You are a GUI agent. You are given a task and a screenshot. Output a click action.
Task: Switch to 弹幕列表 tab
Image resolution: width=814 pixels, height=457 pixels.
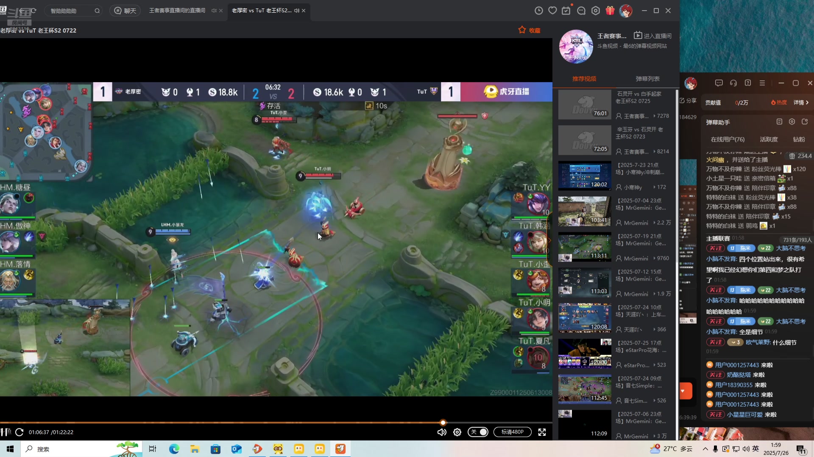[647, 79]
